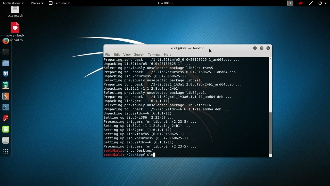Click the terminal title 'root@kali: ~/Desktop'
330x186 pixels.
coord(187,48)
